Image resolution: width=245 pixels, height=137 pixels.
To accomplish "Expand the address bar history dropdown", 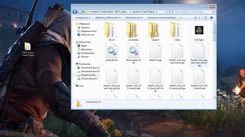I will [166, 12].
